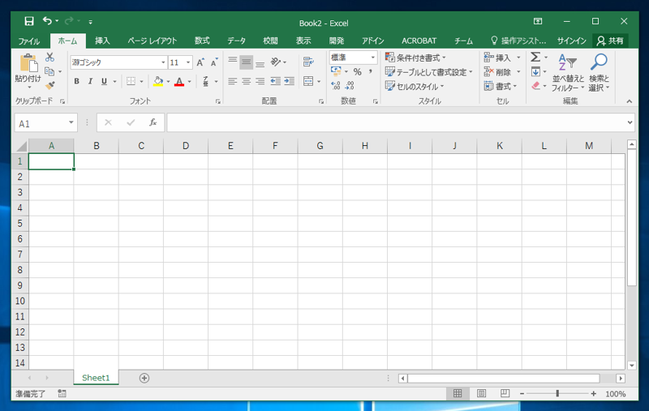
Task: Open テーブルとして書式設定 dropdown
Action: [429, 72]
